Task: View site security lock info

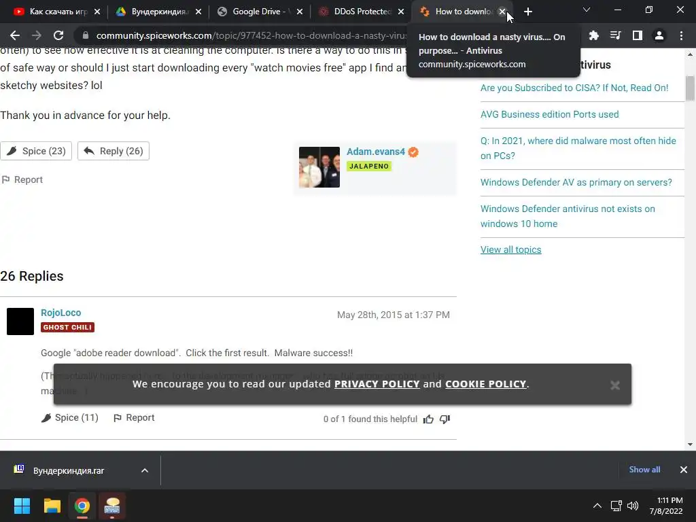Action: pyautogui.click(x=86, y=35)
